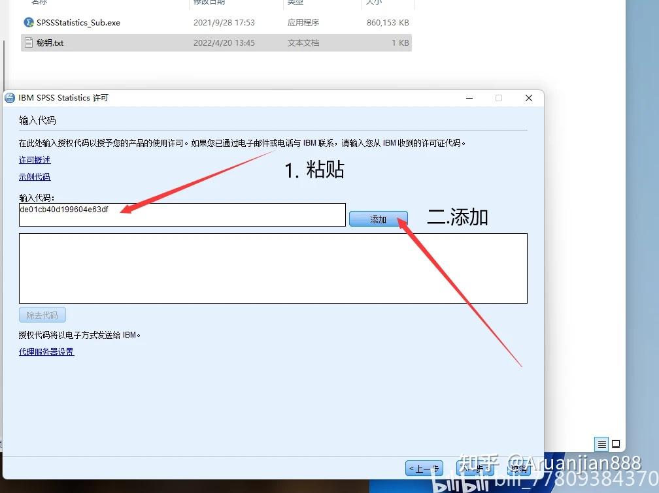The width and height of the screenshot is (659, 493).
Task: Click the 秘钥.txt text file icon
Action: (x=27, y=42)
